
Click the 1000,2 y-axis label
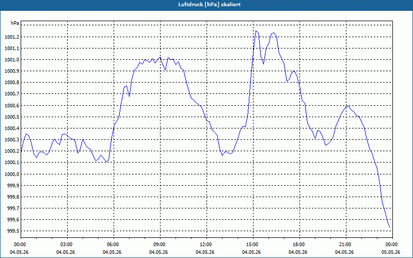point(12,151)
